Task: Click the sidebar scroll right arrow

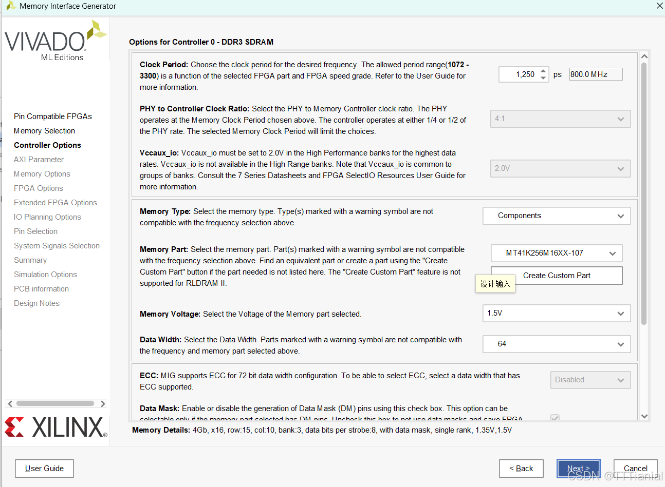Action: [103, 404]
